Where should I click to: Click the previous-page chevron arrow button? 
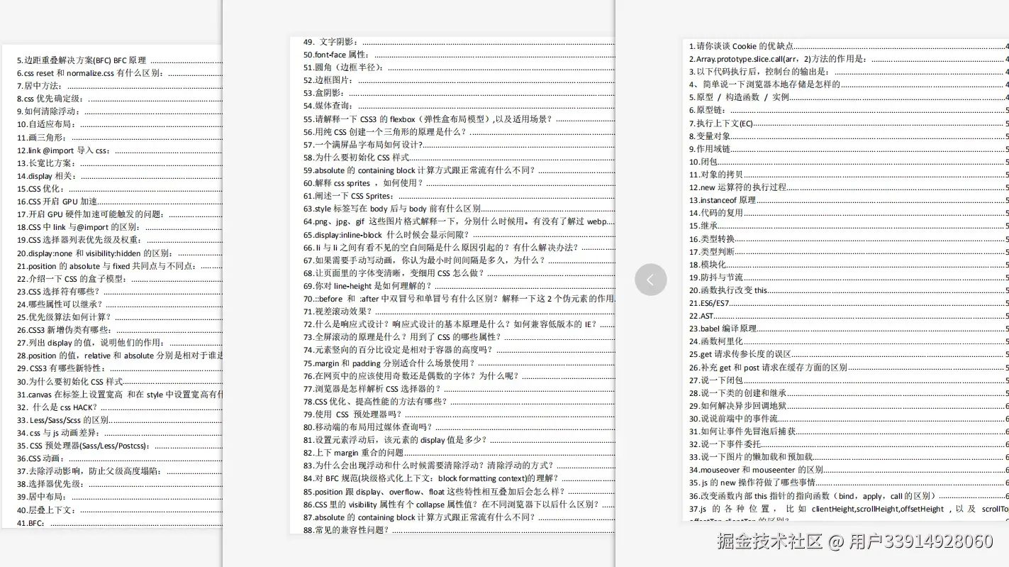tap(650, 279)
